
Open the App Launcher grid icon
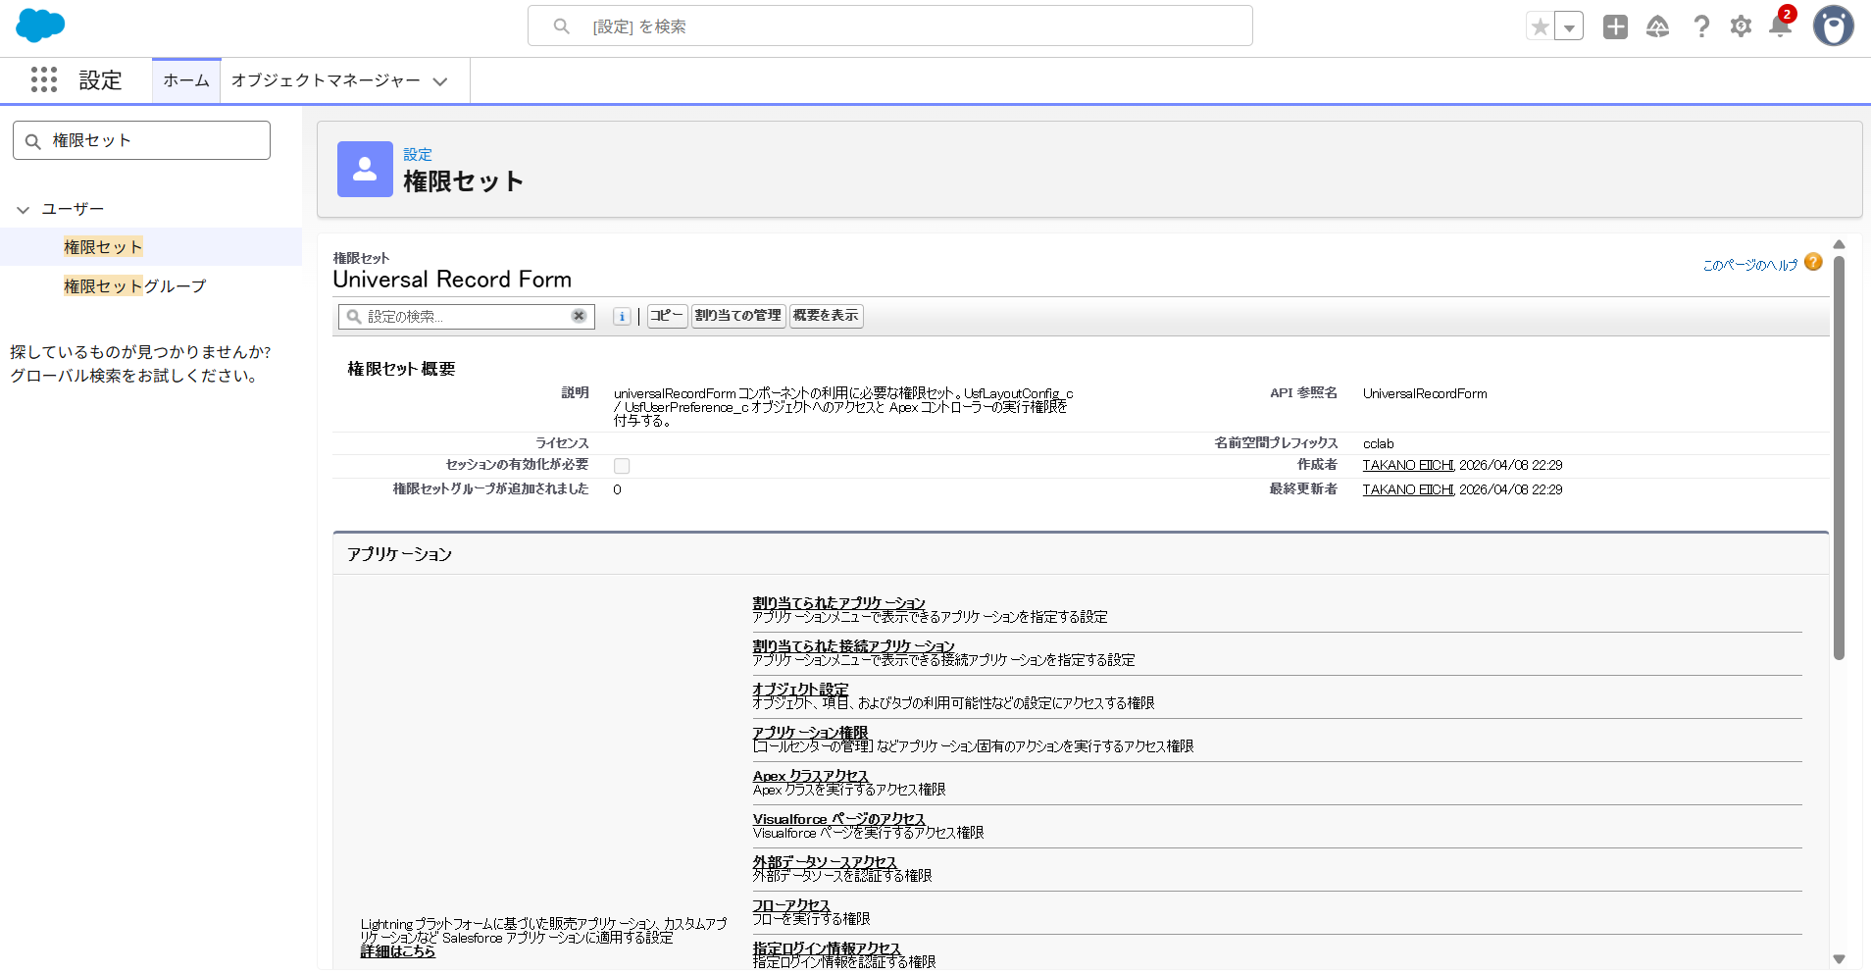(44, 80)
